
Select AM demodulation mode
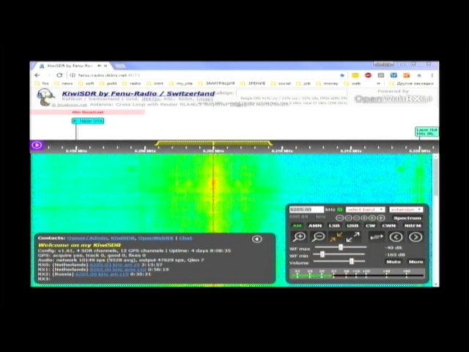click(297, 226)
